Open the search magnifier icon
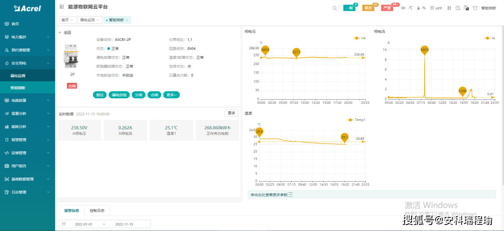Screen dimensions: 504x231 [335, 8]
